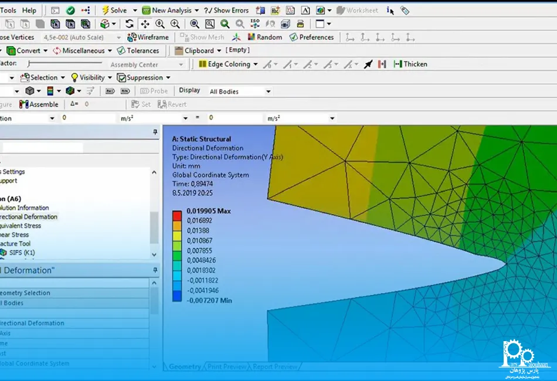Select the Box Zoom tool
The width and height of the screenshot is (557, 381).
point(175,24)
